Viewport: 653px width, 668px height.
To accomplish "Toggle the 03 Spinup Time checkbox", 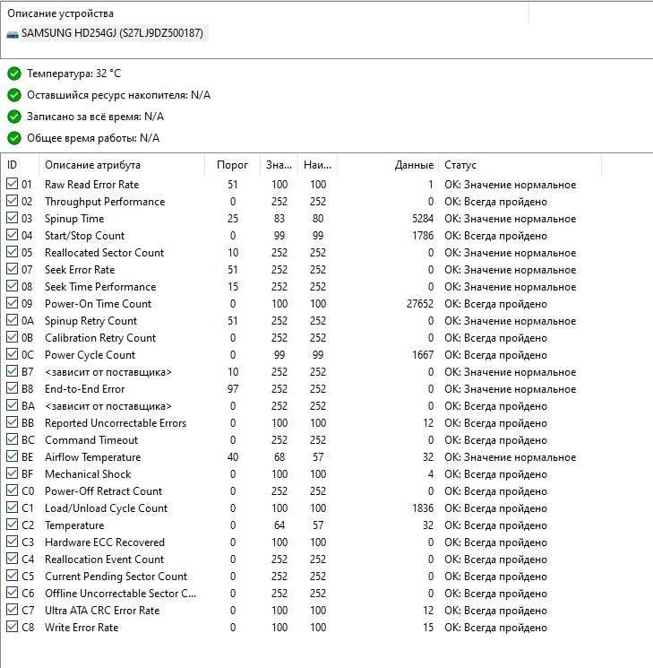I will (x=13, y=218).
